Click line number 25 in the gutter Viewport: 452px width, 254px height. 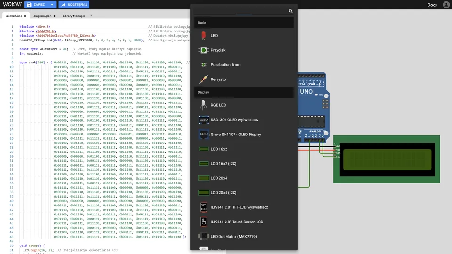(x=11, y=134)
